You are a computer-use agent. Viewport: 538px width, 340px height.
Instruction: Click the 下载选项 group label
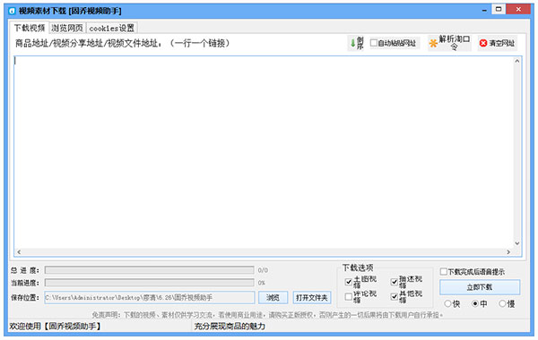pos(358,268)
